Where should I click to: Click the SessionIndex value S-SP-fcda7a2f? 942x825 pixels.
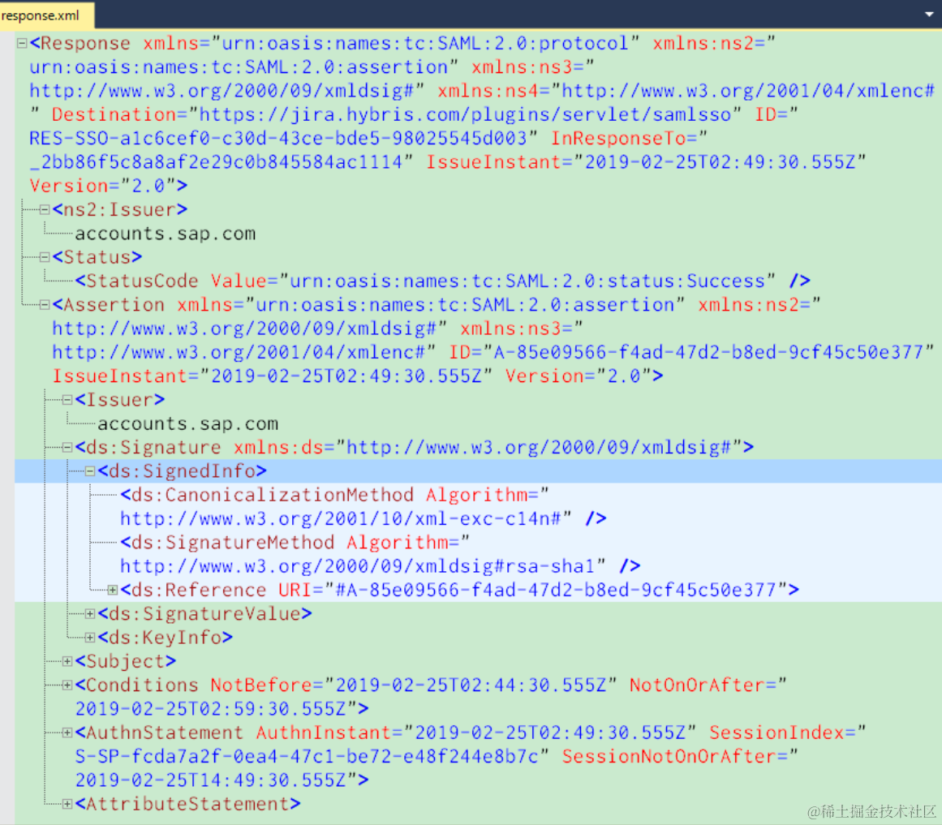[307, 757]
